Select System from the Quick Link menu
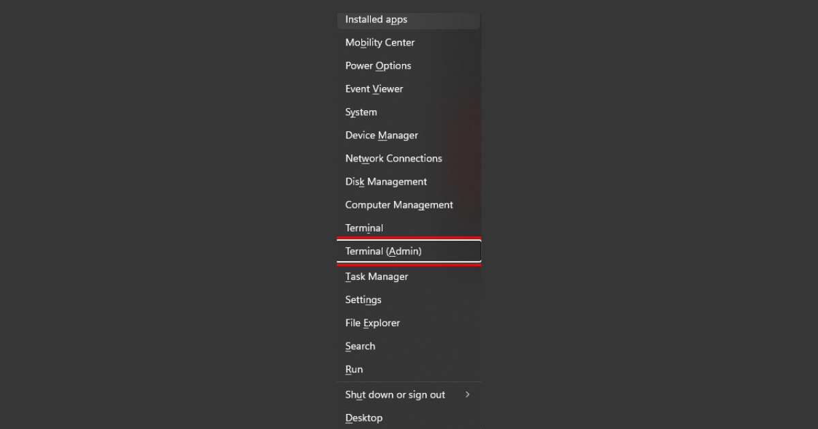This screenshot has width=818, height=429. click(361, 112)
